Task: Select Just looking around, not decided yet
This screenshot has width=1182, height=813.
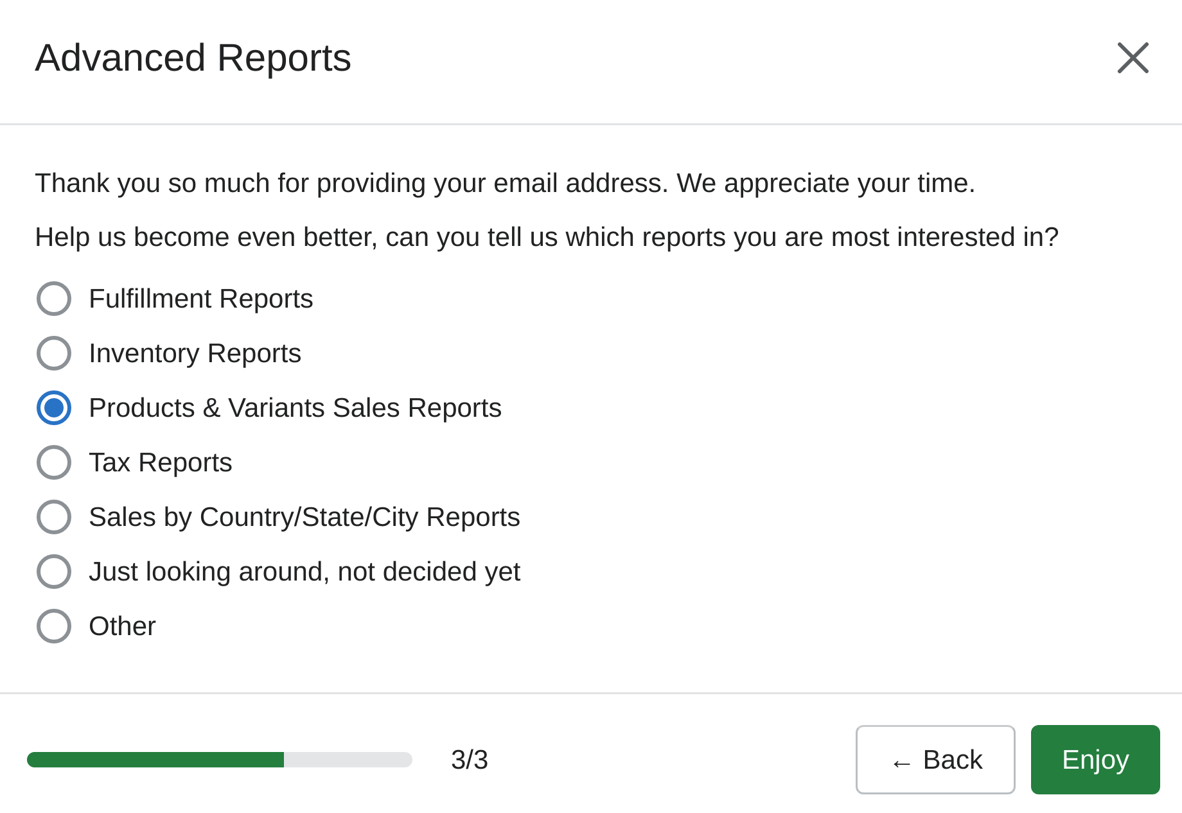Action: (54, 571)
